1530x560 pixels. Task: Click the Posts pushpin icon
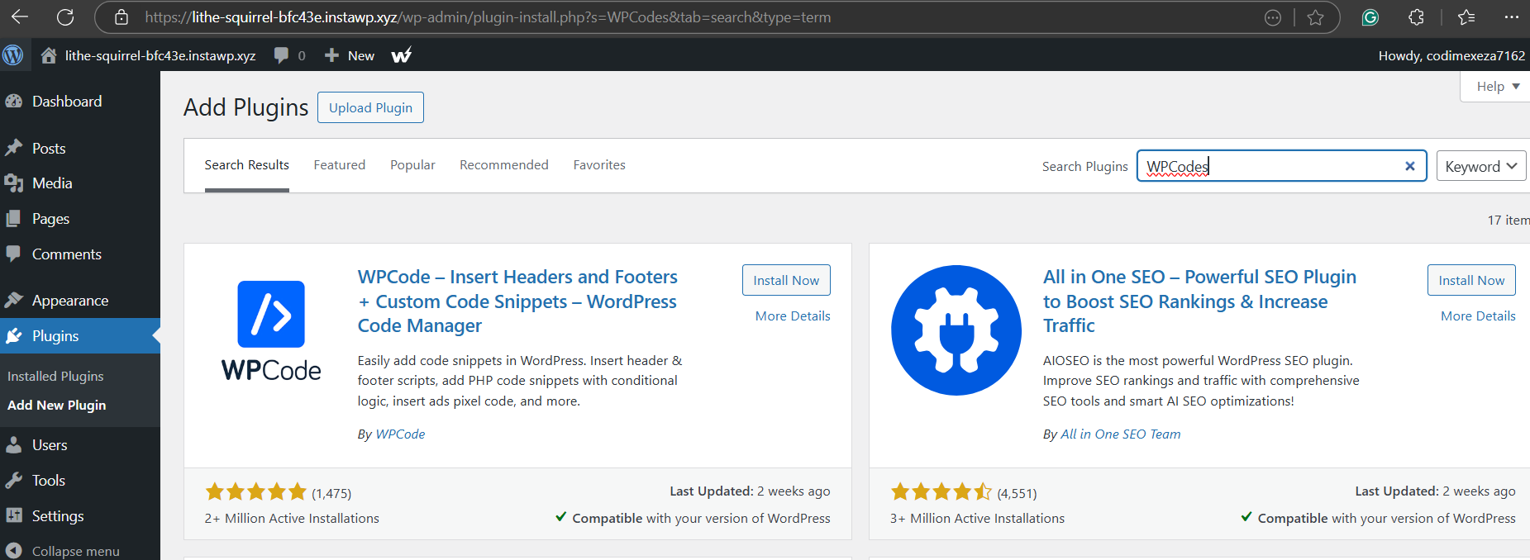tap(14, 148)
